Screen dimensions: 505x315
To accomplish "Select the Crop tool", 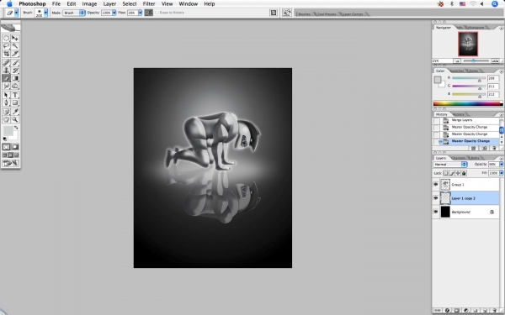I will pyautogui.click(x=6, y=54).
